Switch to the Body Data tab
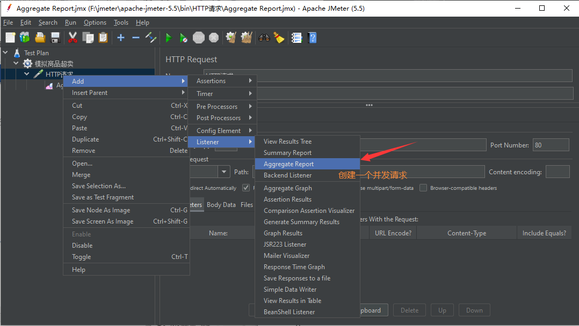This screenshot has height=326, width=579. pyautogui.click(x=221, y=205)
